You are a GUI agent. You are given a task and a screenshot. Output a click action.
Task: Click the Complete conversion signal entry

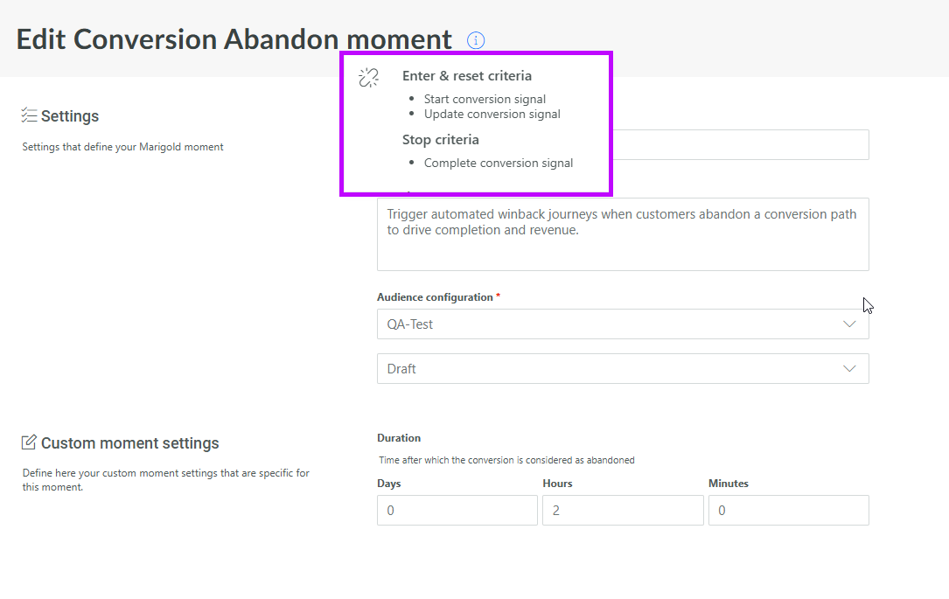pos(499,163)
